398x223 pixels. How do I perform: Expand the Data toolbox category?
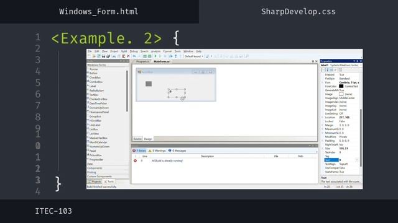pyautogui.click(x=108, y=164)
